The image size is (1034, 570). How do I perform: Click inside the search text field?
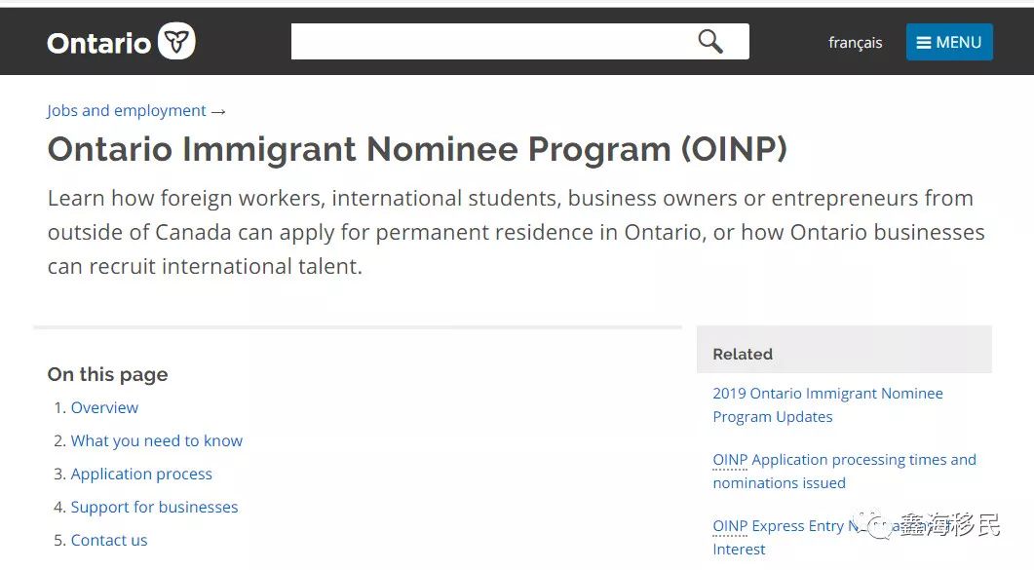point(487,42)
